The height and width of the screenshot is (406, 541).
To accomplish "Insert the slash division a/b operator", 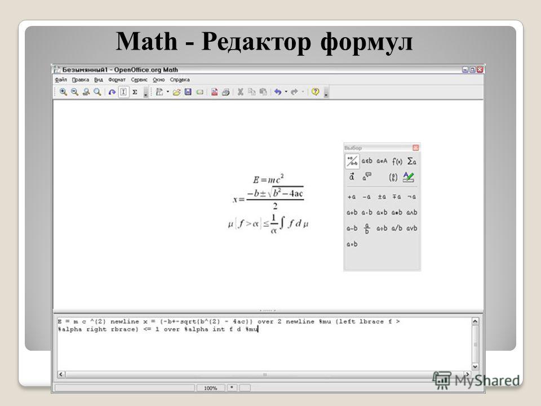I will coord(397,228).
